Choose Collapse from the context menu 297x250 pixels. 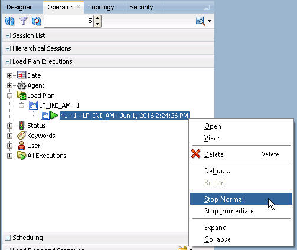(241, 239)
